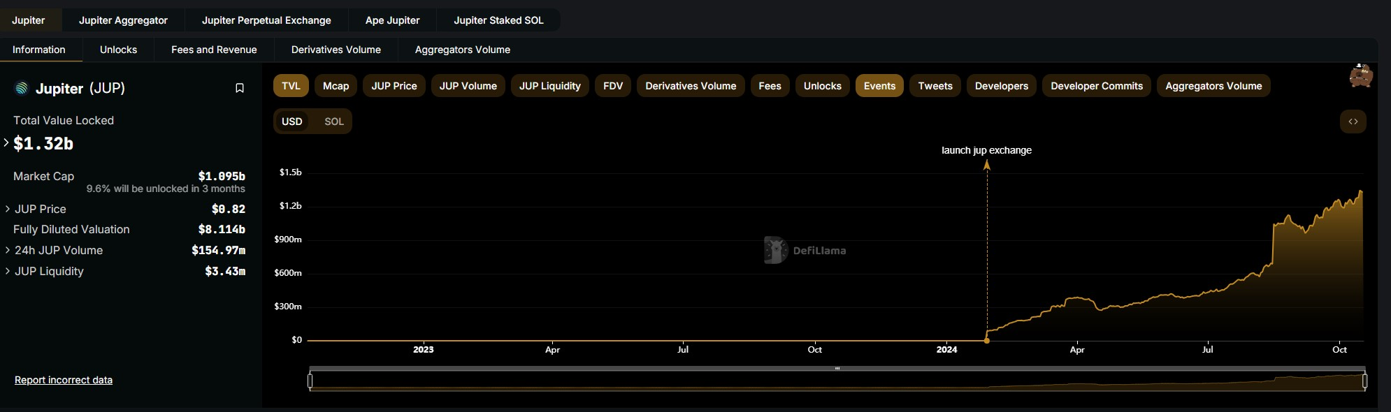Enable the JUP Price series
This screenshot has width=1391, height=412.
pos(394,86)
